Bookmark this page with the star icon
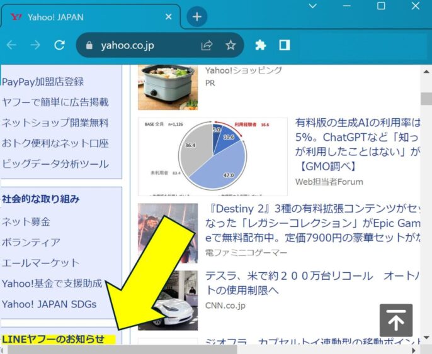 click(230, 45)
